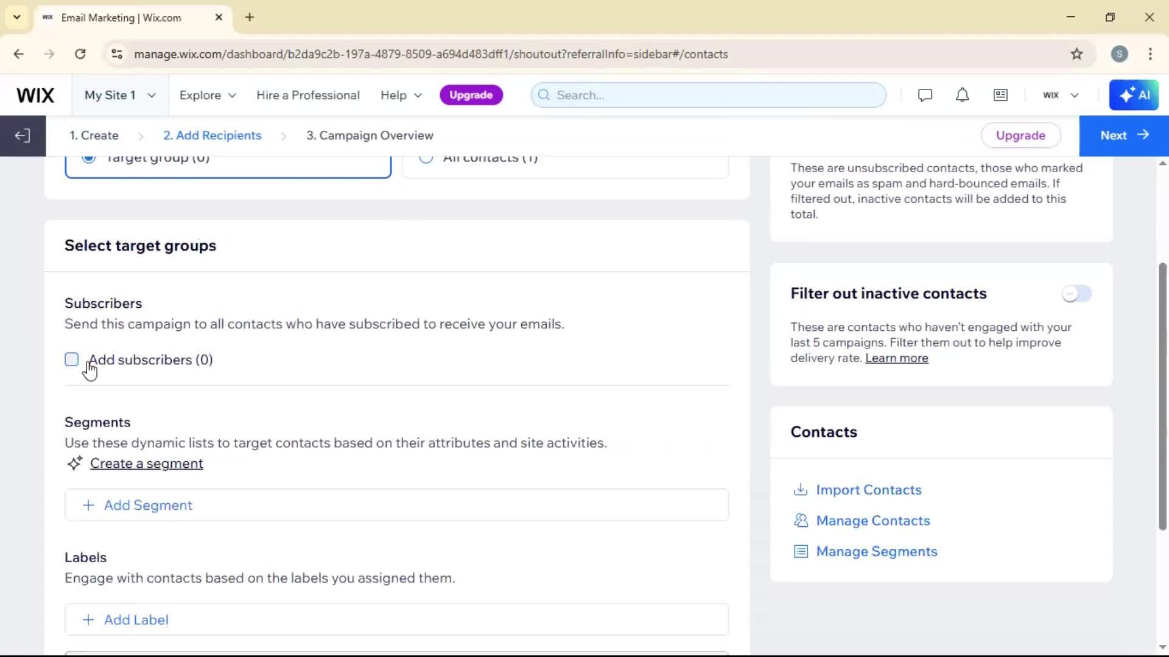The image size is (1169, 657).
Task: Toggle Filter out inactive contacts switch
Action: click(x=1076, y=294)
